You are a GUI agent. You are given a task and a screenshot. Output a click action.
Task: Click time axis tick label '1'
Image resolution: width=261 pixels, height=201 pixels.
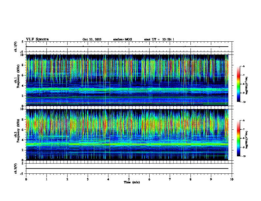click(x=47, y=179)
